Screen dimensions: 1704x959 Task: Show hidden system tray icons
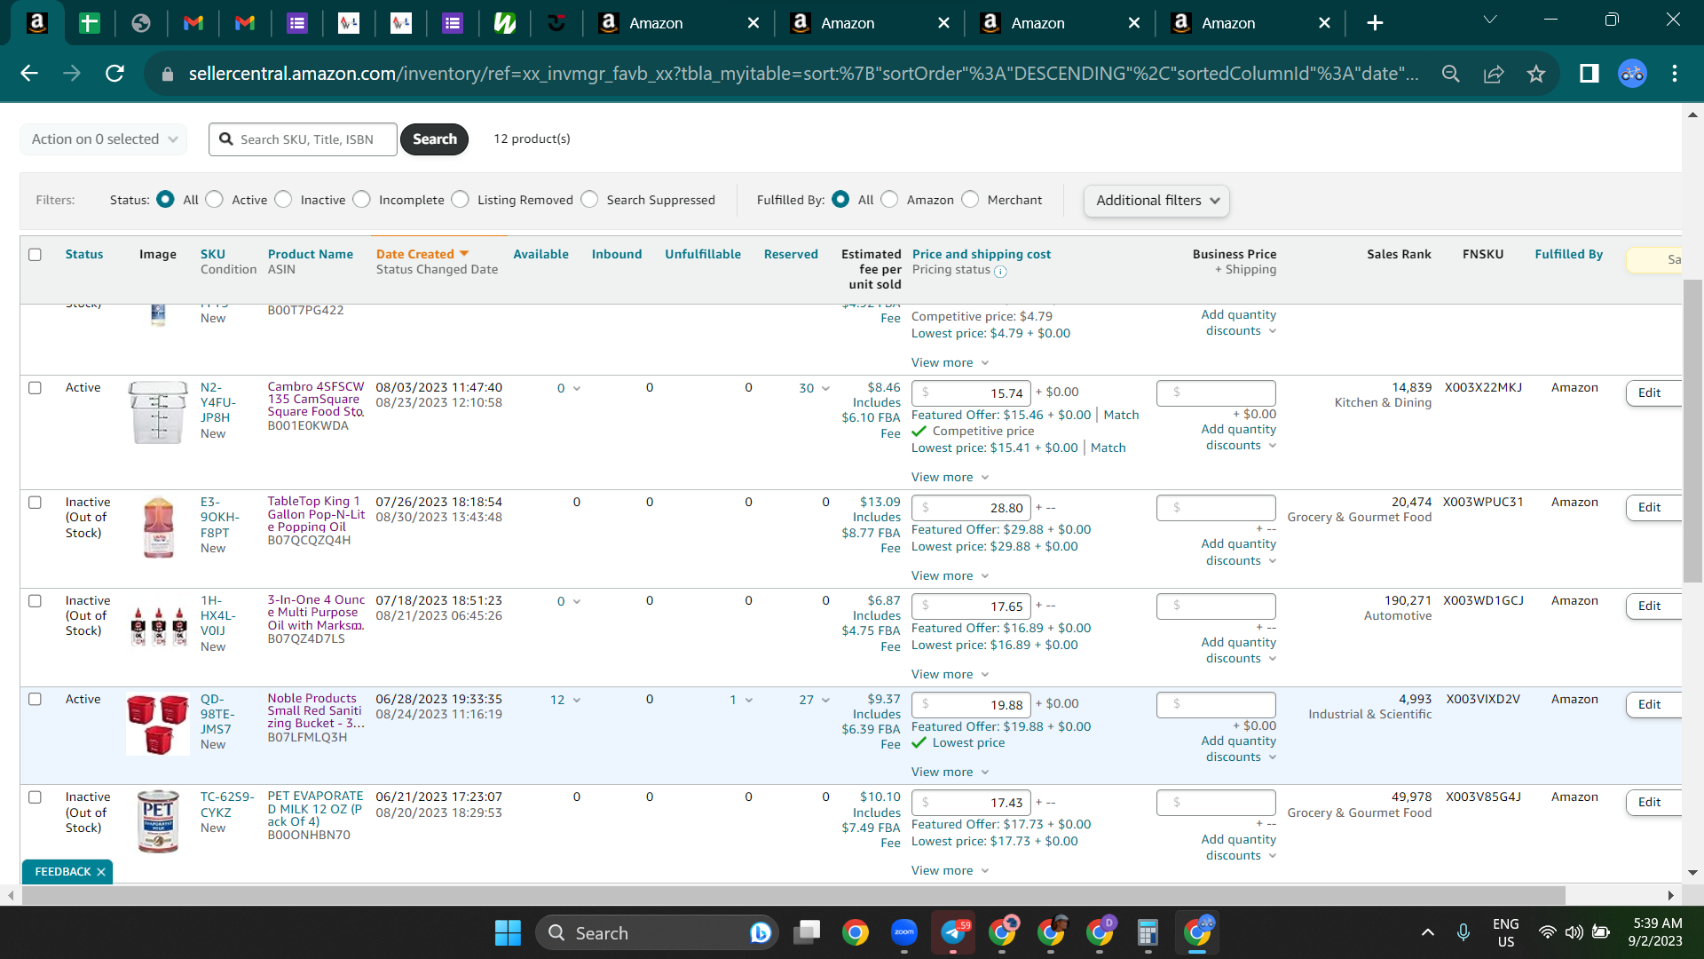[1427, 932]
